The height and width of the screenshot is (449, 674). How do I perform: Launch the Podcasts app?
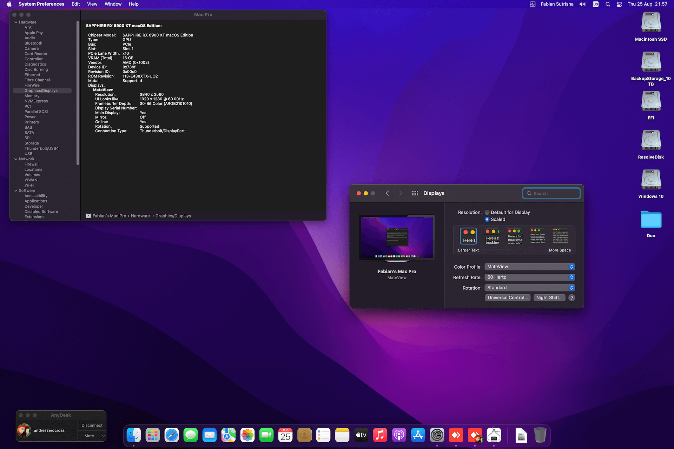[399, 435]
